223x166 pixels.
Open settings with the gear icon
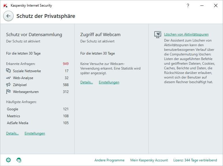click(x=8, y=160)
